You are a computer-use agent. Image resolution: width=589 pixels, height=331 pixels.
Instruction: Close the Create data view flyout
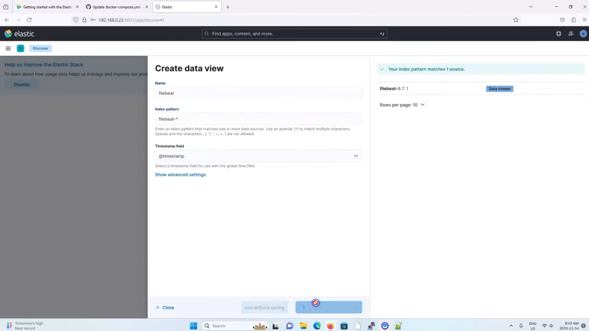165,308
